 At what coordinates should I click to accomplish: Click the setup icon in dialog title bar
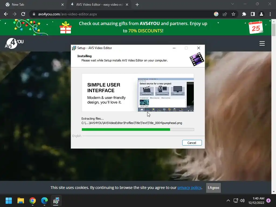pyautogui.click(x=74, y=48)
